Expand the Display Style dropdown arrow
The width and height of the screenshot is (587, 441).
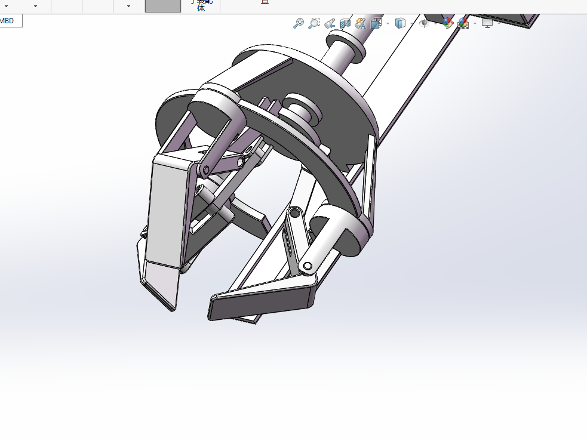point(412,23)
